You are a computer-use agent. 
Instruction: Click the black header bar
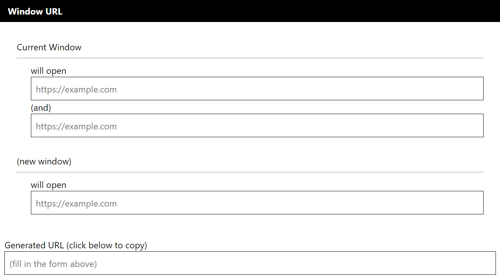click(250, 11)
